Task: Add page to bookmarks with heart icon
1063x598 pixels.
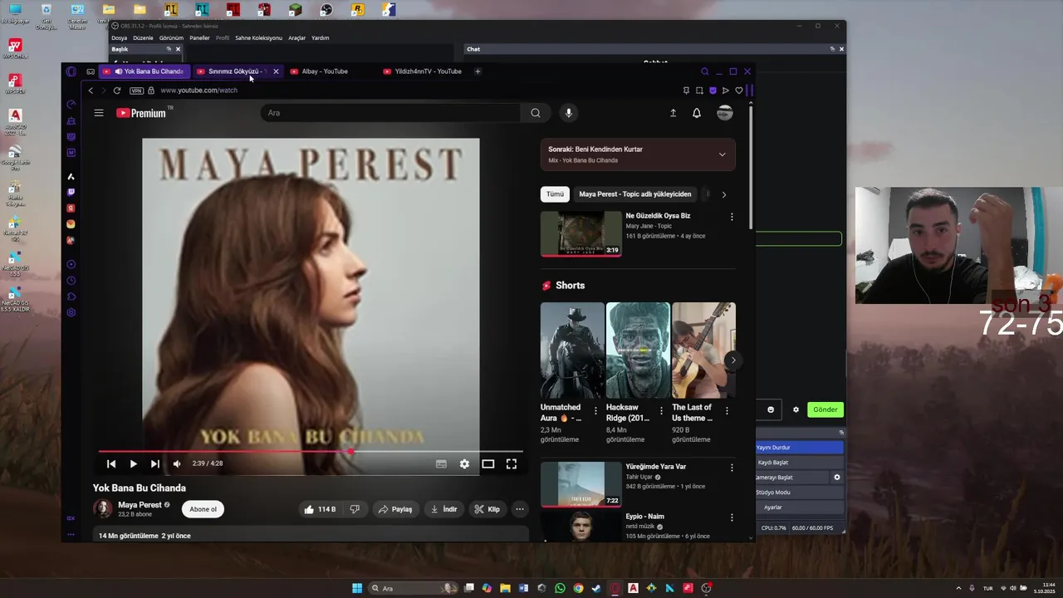Action: [738, 91]
